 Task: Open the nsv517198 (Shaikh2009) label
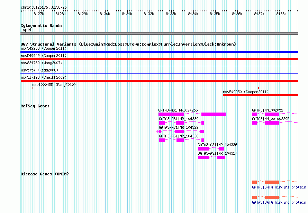[x=44, y=77]
